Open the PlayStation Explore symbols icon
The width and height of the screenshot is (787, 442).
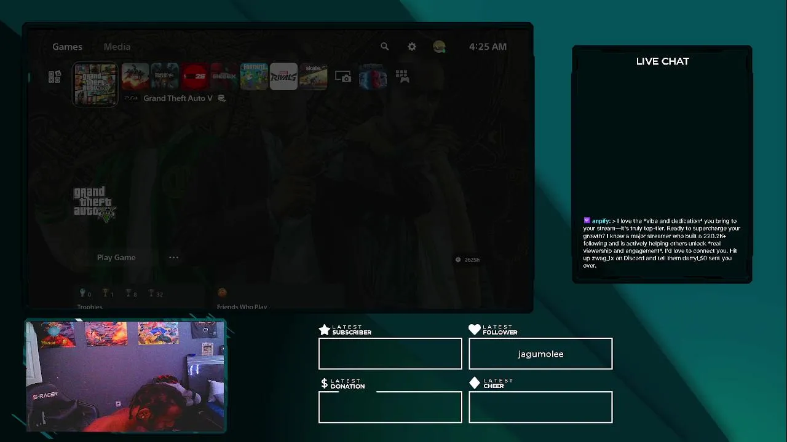coord(55,77)
